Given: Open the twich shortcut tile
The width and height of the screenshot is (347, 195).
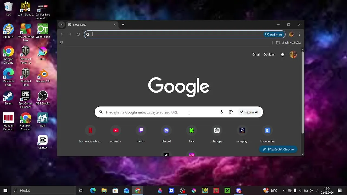Looking at the screenshot, I should click(141, 135).
